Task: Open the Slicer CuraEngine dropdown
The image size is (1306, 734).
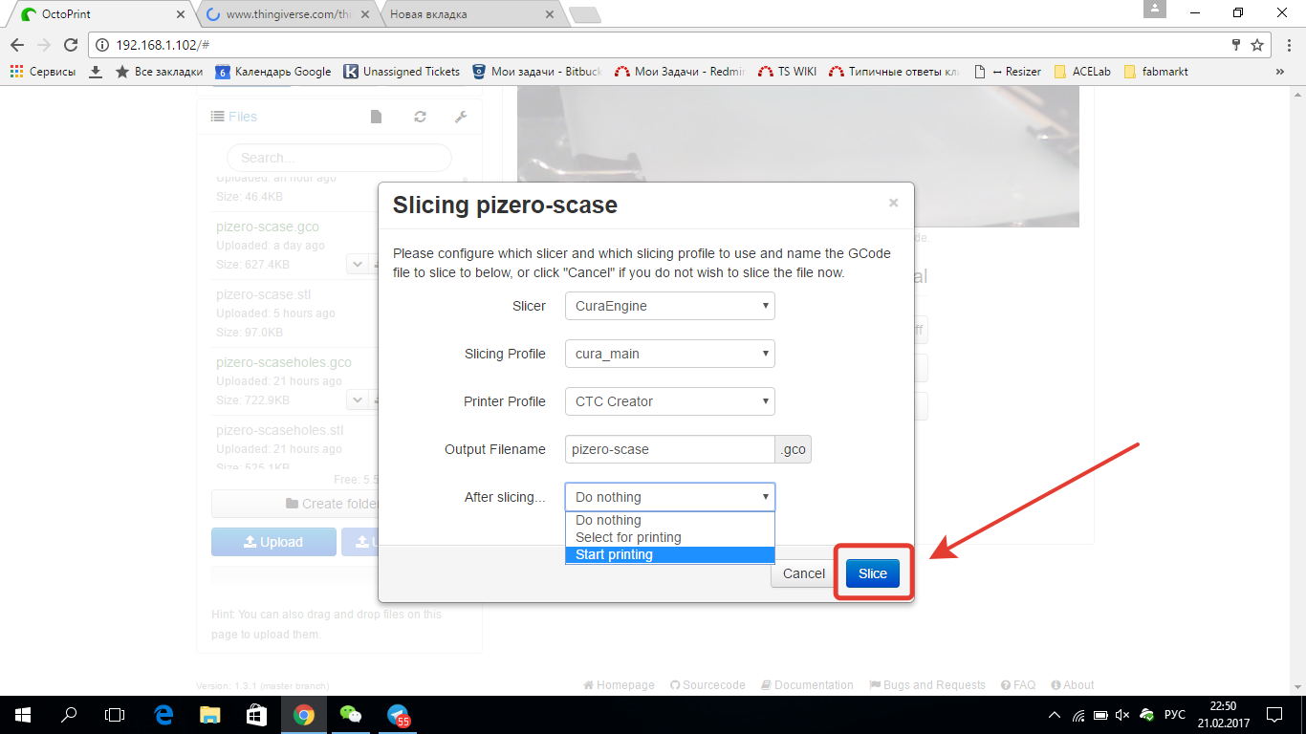Action: [669, 306]
